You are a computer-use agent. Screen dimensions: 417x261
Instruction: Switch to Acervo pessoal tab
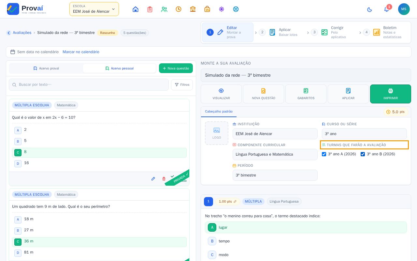[120, 69]
